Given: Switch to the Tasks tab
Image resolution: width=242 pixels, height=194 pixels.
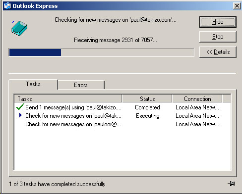Looking at the screenshot, I should coord(33,84).
